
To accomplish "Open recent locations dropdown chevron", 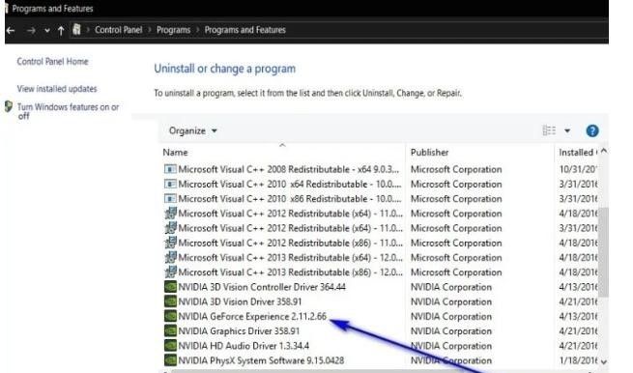I will [x=47, y=30].
